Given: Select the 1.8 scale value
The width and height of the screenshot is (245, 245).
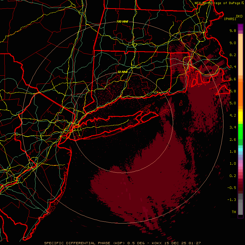Looking at the screenshot, I should coord(233,152).
